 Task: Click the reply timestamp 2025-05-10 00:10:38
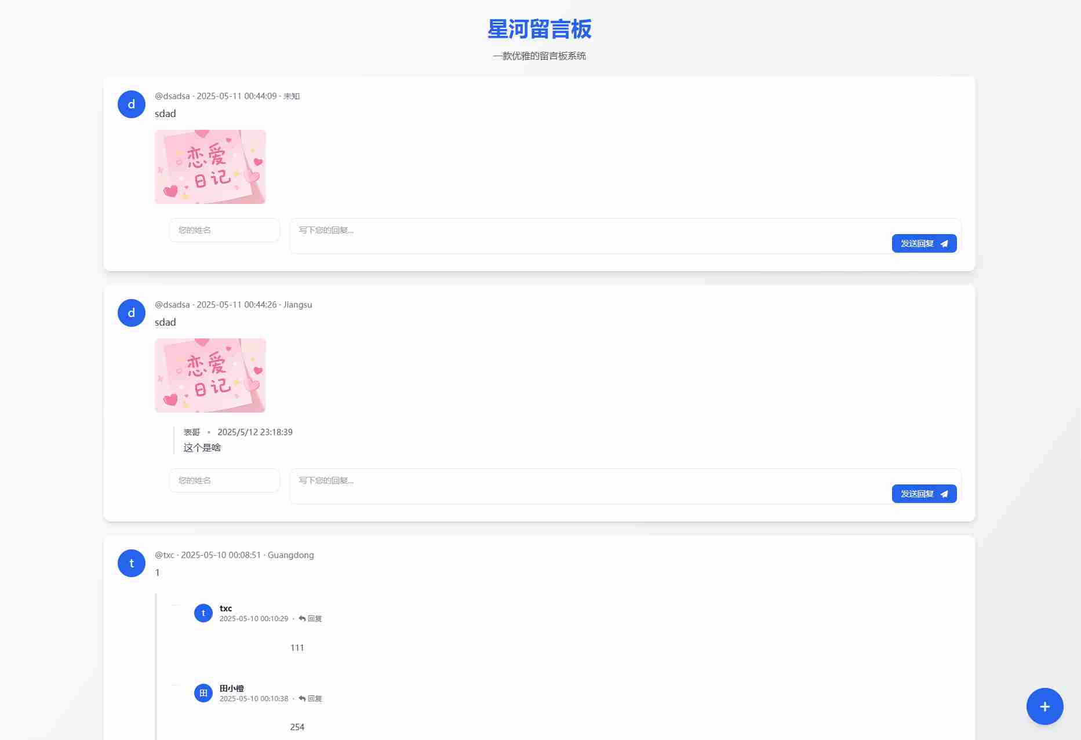pyautogui.click(x=254, y=699)
